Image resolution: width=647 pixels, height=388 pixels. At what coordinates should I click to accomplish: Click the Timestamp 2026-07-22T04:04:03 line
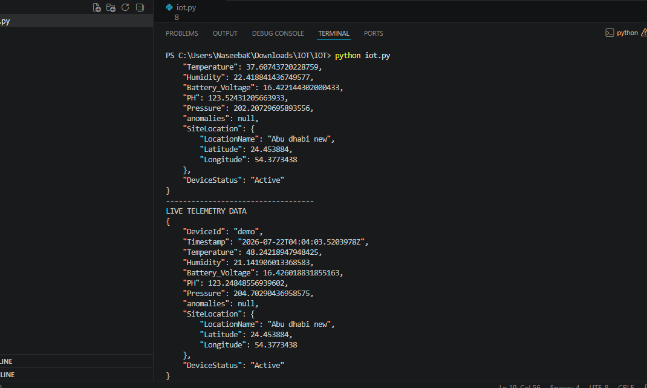(276, 242)
